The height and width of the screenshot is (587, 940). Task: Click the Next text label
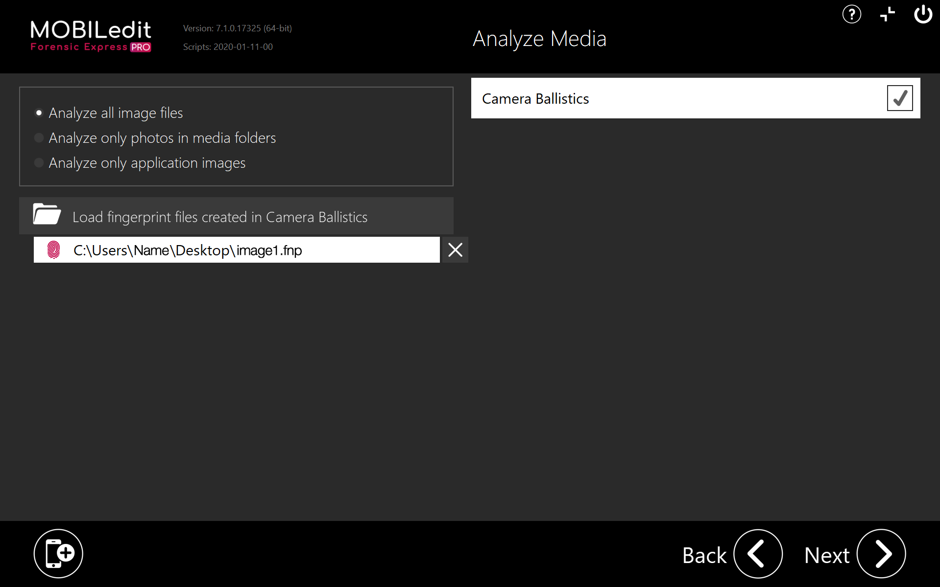[826, 555]
